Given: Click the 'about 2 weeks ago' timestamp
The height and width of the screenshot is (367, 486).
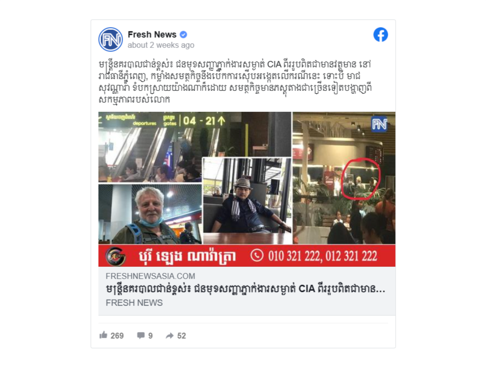Looking at the screenshot, I should point(161,45).
